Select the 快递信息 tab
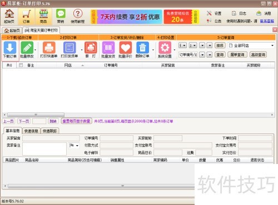 pyautogui.click(x=31, y=131)
